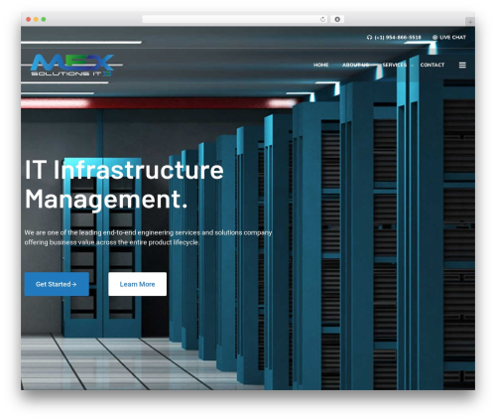Click the live chat bubble icon
Screen dimensions: 496x420
point(434,38)
